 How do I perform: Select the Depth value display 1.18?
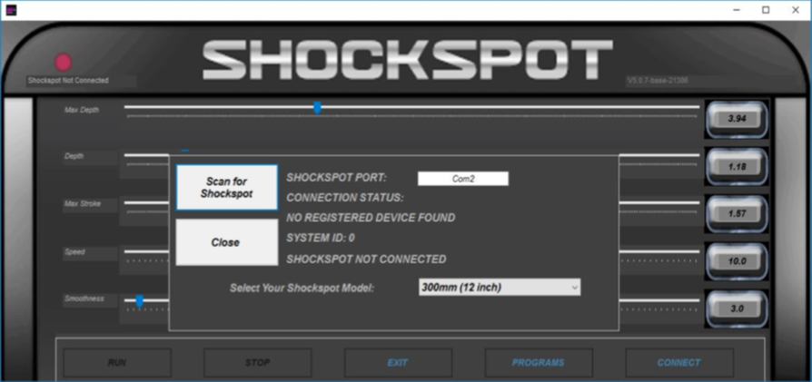point(736,167)
